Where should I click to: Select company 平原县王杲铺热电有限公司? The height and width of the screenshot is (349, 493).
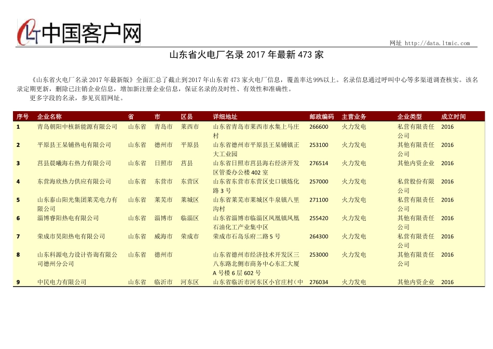pos(74,145)
